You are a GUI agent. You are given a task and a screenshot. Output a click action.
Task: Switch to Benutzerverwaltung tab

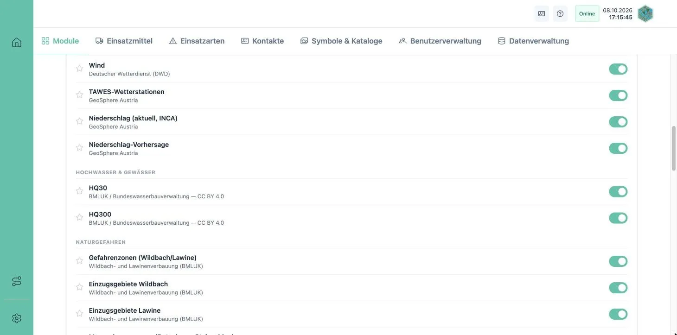tap(440, 41)
